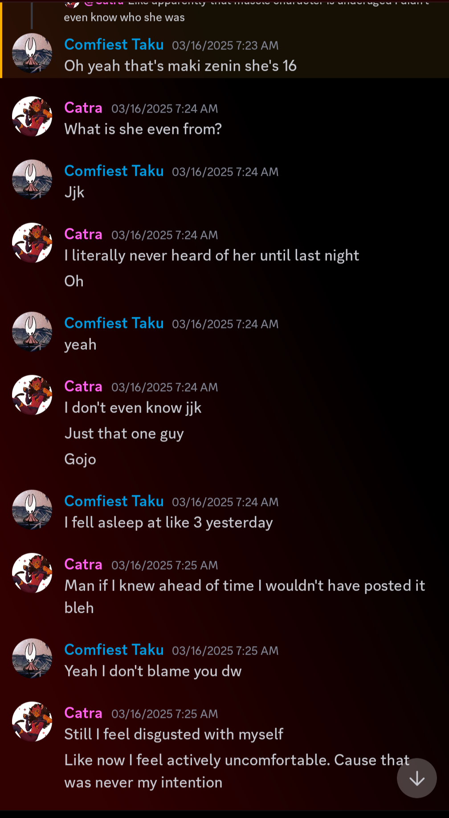
Task: Tap Comfiest Taku's avatar beside the "Jjk" message
Action: tap(32, 179)
